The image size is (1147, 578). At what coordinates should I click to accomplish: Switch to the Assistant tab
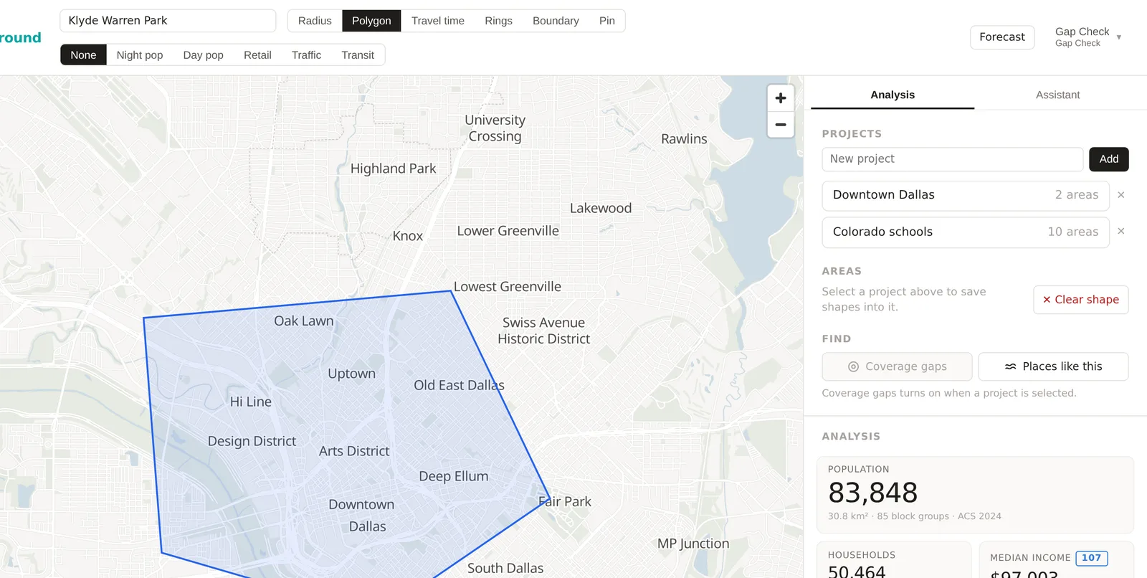1057,95
